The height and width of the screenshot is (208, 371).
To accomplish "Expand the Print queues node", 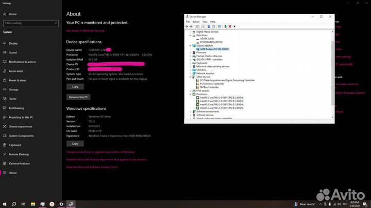I will [190, 91].
